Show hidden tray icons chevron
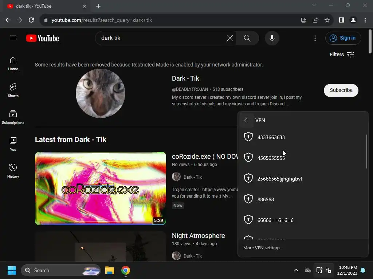Image resolution: width=373 pixels, height=279 pixels. coord(296,270)
